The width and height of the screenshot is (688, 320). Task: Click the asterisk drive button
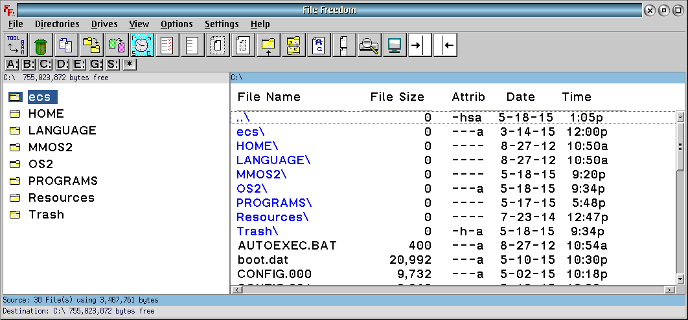click(130, 64)
